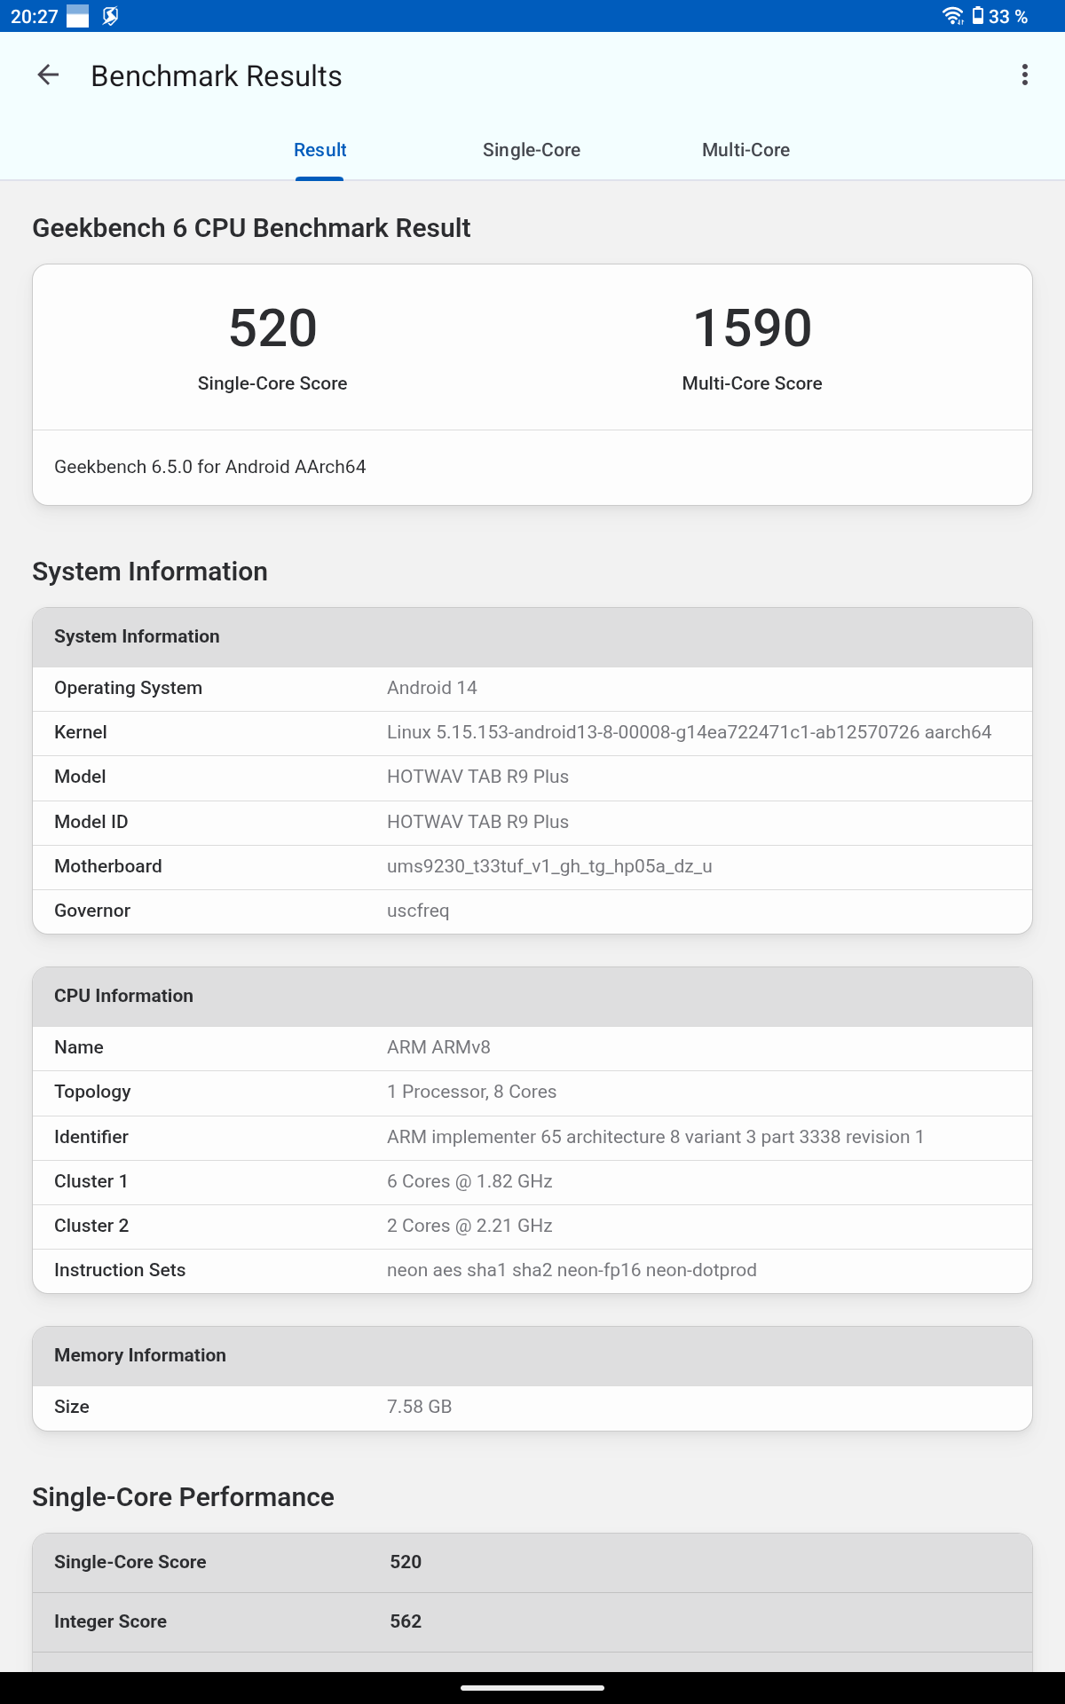Tap the screenshot thumbnail icon in status bar
Screen dimensions: 1065x1704
point(78,16)
